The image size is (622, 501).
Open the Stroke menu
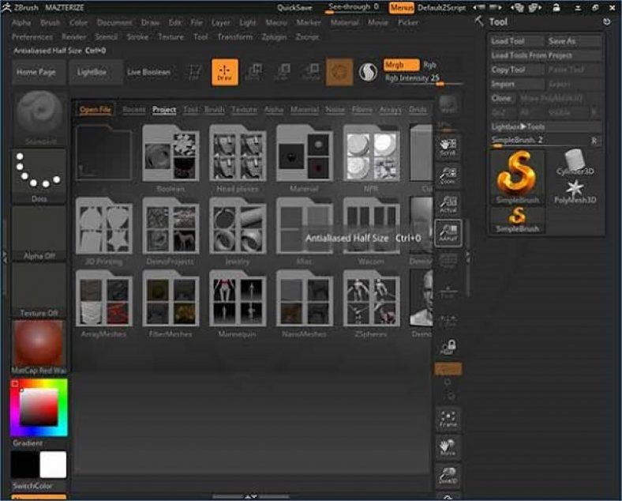pyautogui.click(x=137, y=37)
